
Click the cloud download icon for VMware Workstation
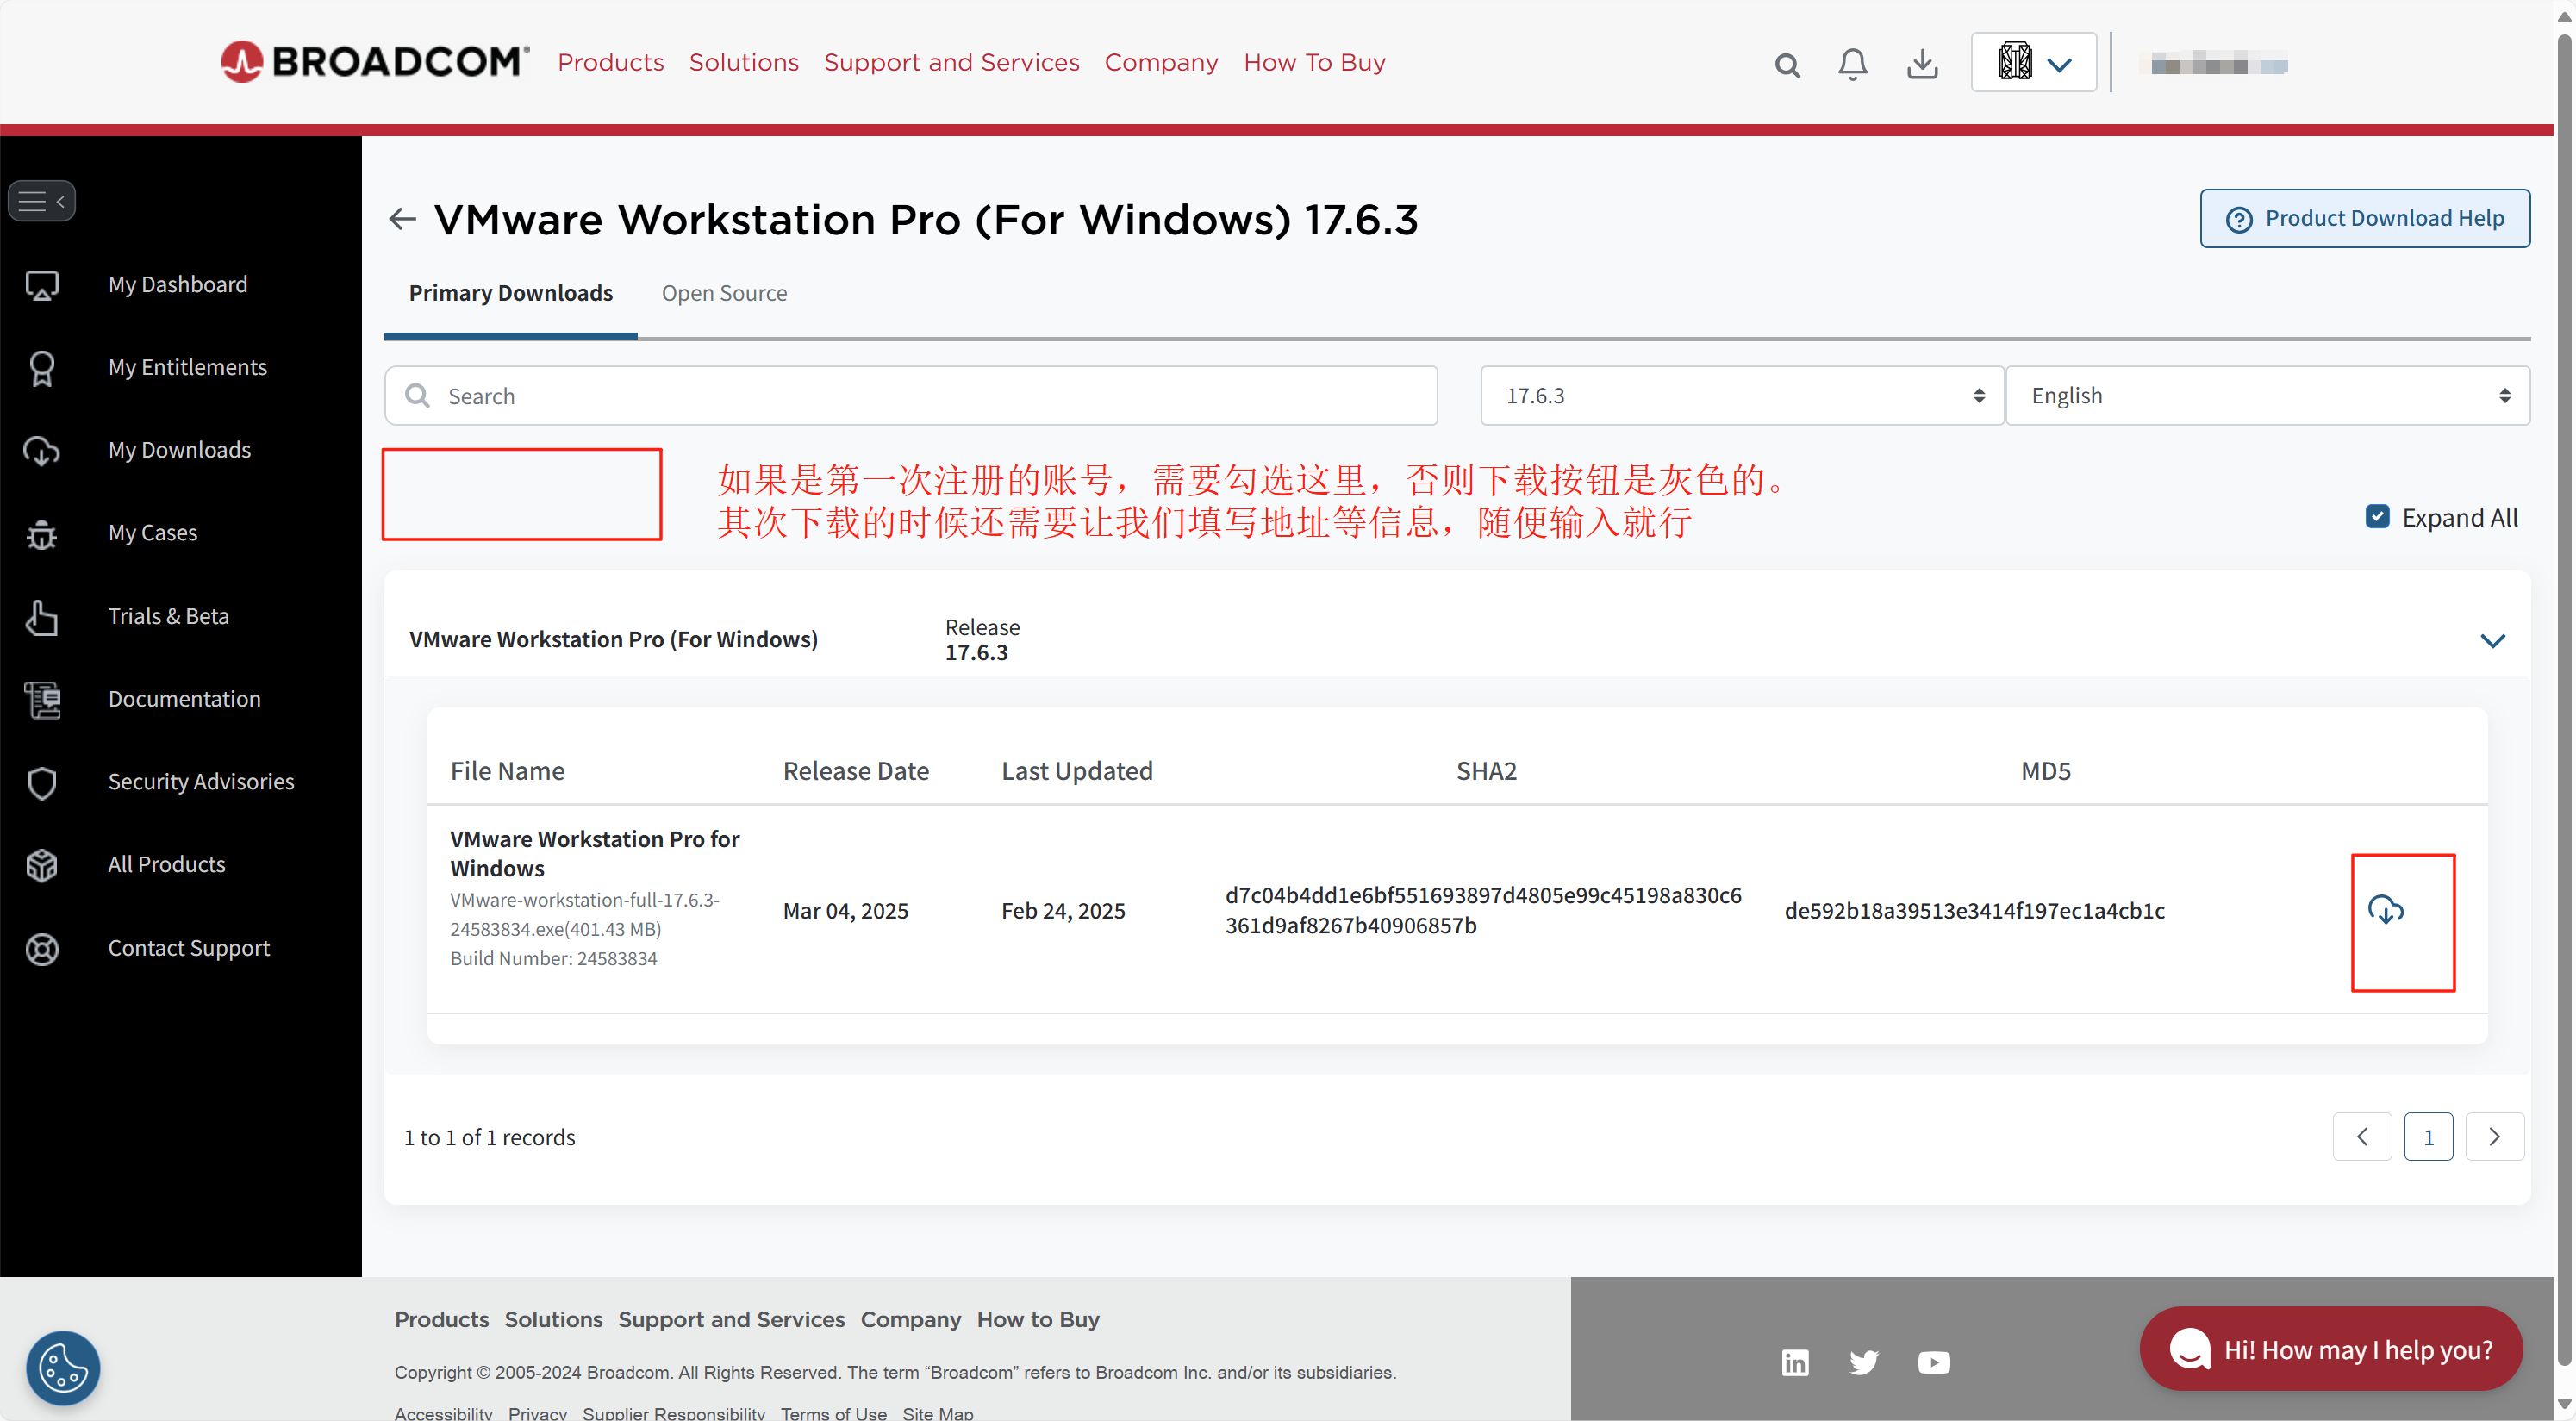tap(2385, 910)
